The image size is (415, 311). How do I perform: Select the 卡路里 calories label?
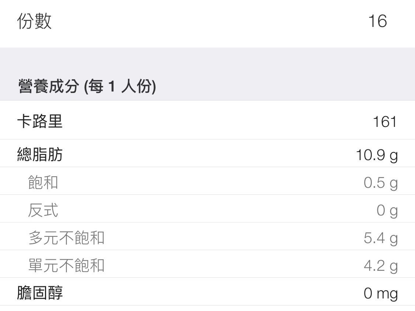(40, 121)
